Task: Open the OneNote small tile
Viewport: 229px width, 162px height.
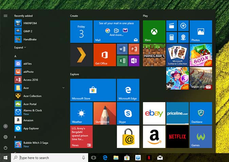Action: coord(134,61)
